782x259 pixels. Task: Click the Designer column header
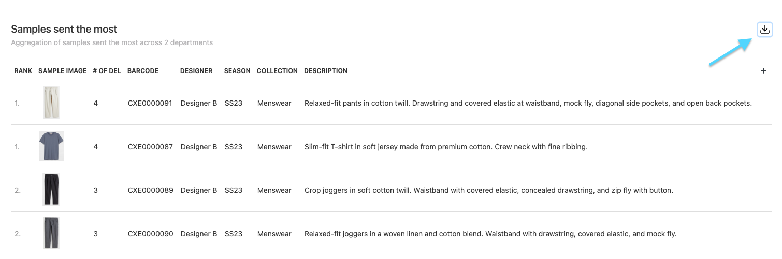(x=196, y=71)
